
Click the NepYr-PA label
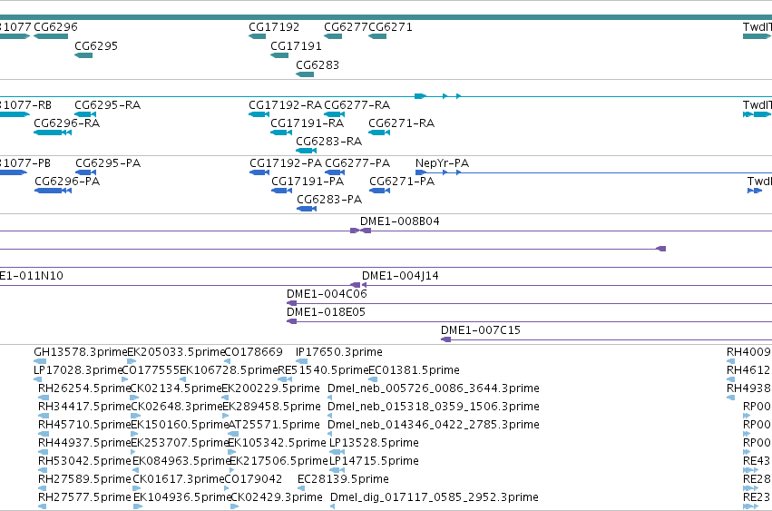(x=442, y=163)
